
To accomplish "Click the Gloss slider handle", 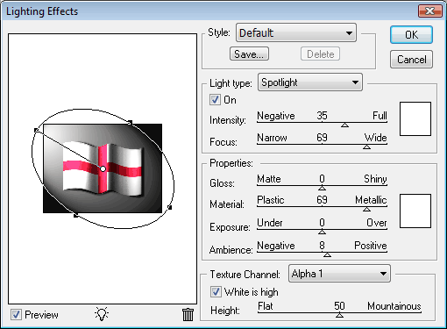I will point(322,188).
